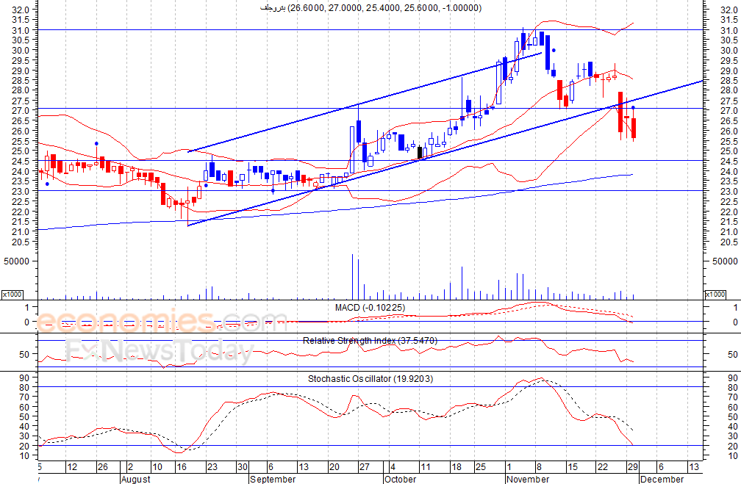This screenshot has height=484, width=741.
Task: Select the September 27 date label
Action: coord(365,467)
